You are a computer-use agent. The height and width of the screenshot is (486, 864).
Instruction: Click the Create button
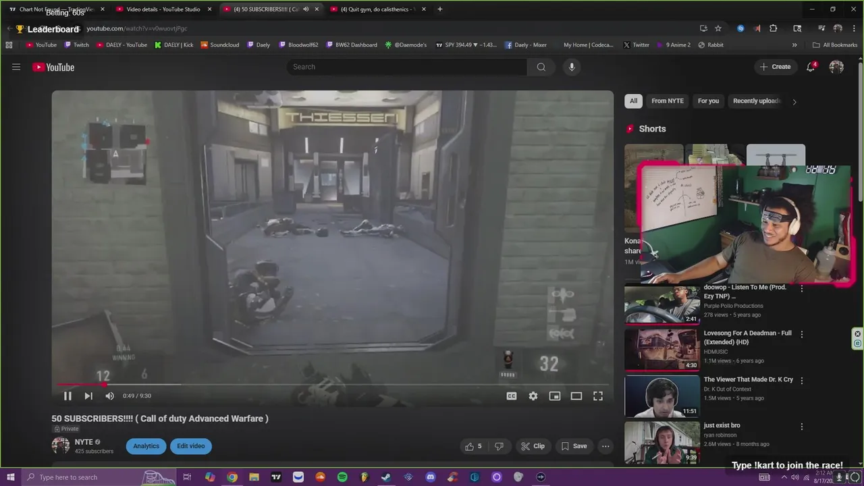point(775,67)
